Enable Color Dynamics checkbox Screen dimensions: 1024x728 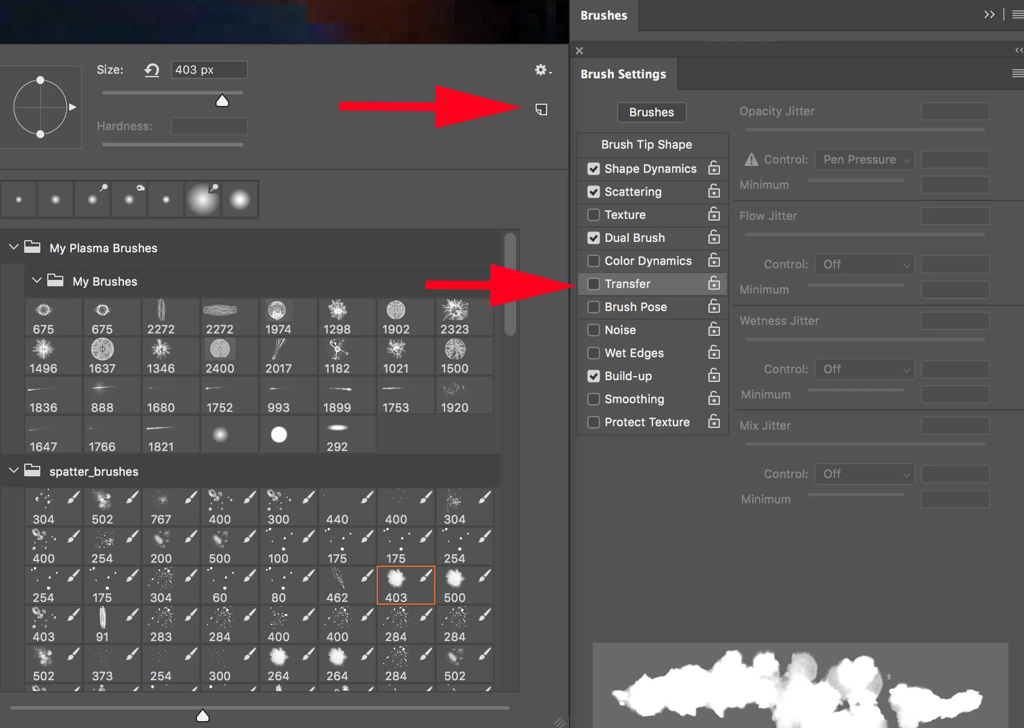coord(593,261)
